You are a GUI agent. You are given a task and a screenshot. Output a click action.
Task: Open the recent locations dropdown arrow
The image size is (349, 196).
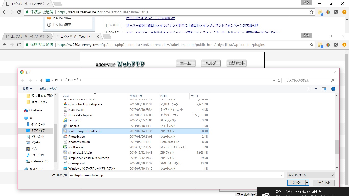[36, 80]
